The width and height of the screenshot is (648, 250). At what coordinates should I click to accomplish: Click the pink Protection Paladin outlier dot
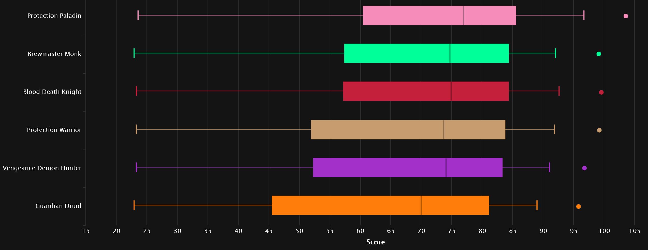pyautogui.click(x=626, y=16)
